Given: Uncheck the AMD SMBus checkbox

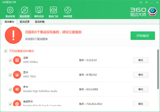Looking at the screenshot, I should (x=10, y=60).
